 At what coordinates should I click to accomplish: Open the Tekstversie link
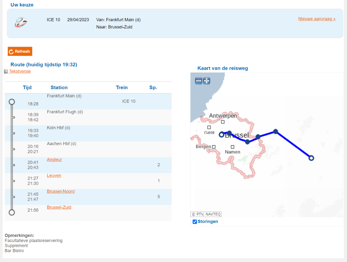point(20,71)
